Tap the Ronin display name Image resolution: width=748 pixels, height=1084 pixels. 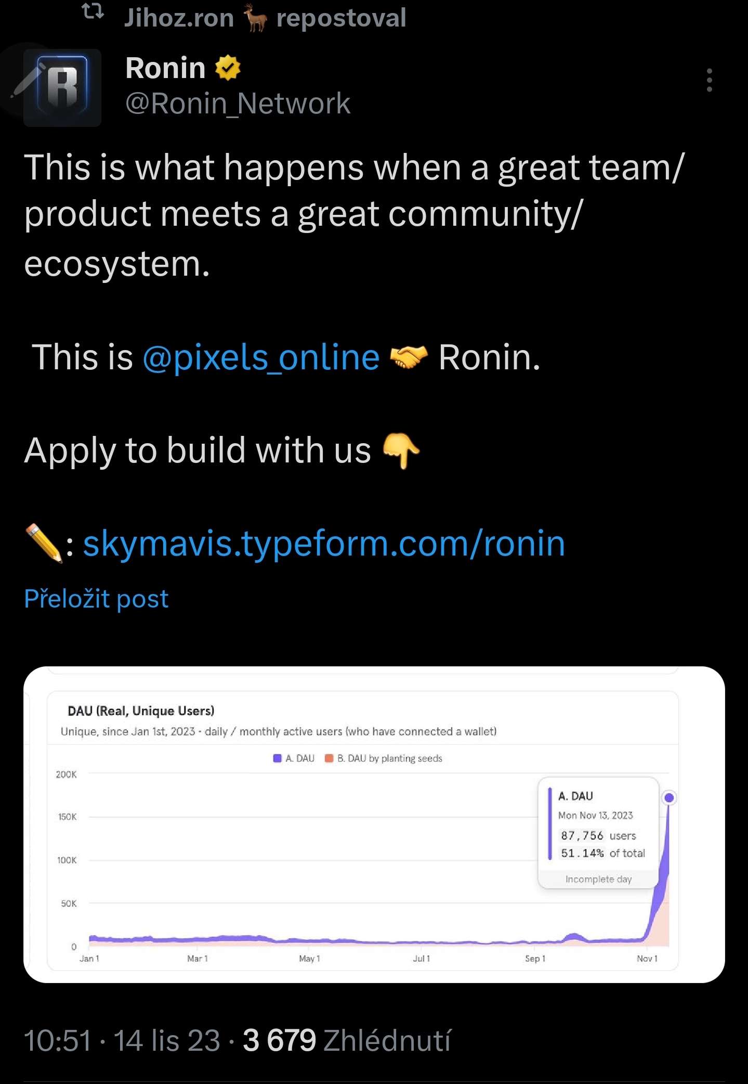(165, 68)
